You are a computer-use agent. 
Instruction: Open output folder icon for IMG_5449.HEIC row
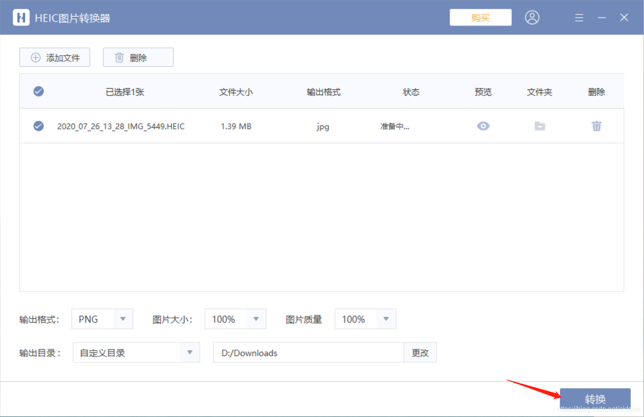click(x=540, y=126)
